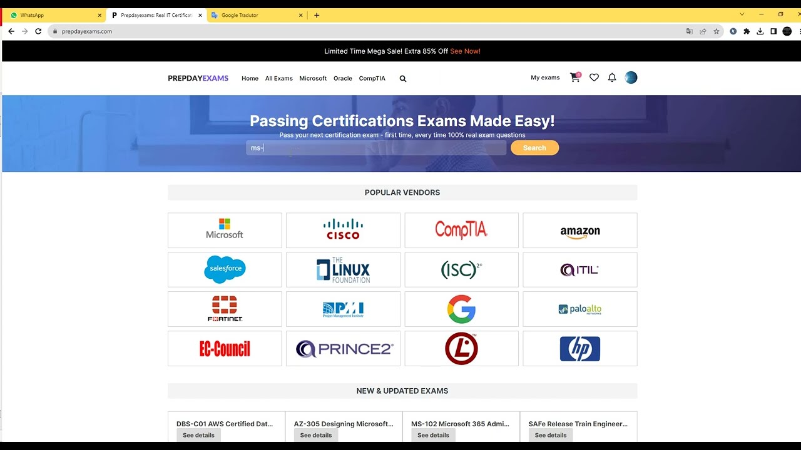Toggle the browser side panel icon
The image size is (801, 450).
pyautogui.click(x=773, y=31)
